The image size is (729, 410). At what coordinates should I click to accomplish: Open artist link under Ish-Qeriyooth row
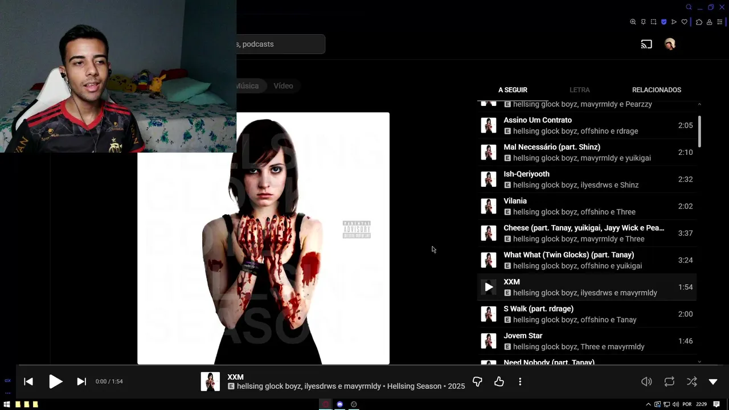tap(576, 185)
